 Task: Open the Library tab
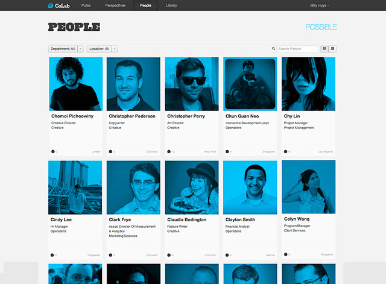171,5
